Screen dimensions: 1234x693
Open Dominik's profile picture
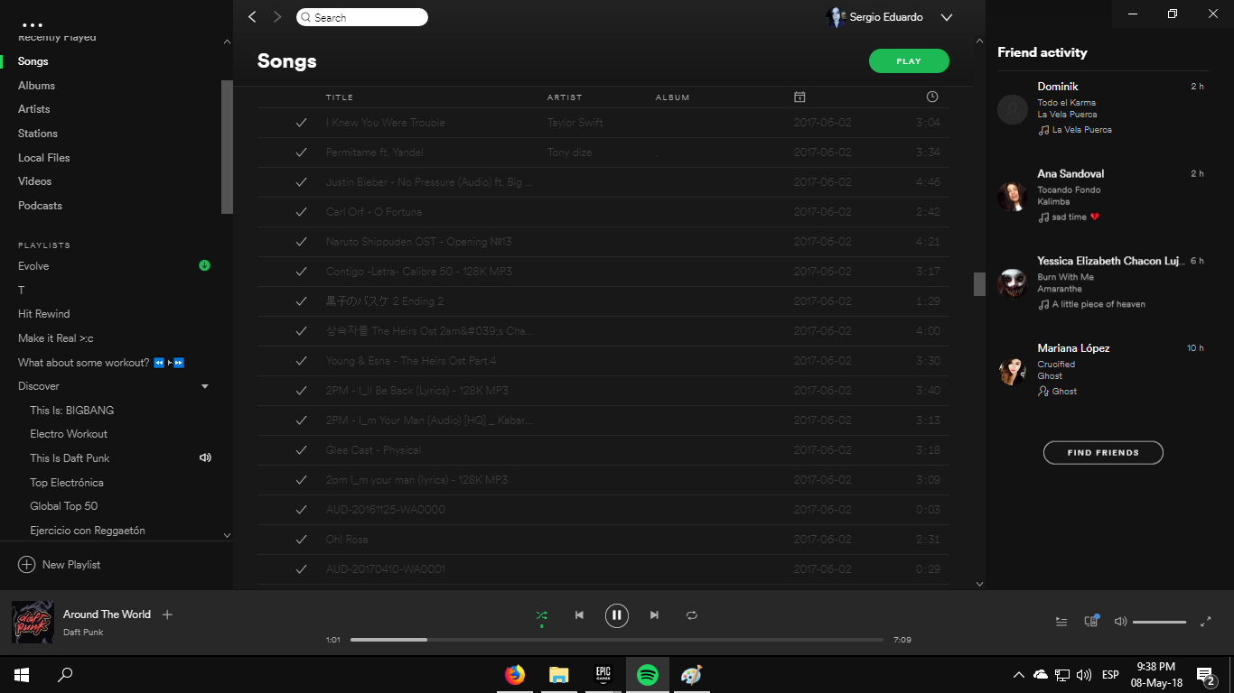click(x=1012, y=109)
